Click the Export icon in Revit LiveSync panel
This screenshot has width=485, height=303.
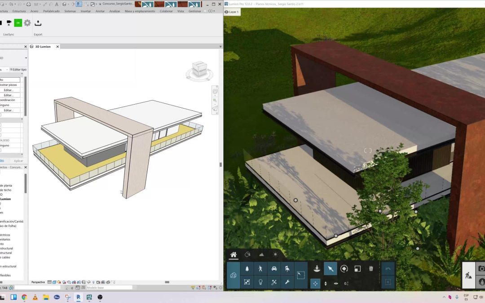38,23
